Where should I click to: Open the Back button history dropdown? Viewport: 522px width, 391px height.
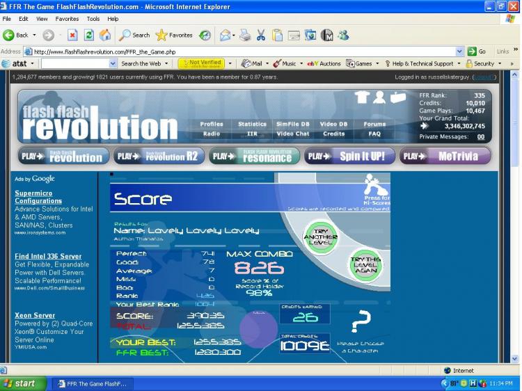click(x=34, y=35)
